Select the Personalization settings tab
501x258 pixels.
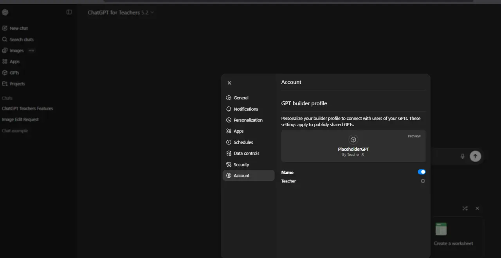tap(249, 120)
